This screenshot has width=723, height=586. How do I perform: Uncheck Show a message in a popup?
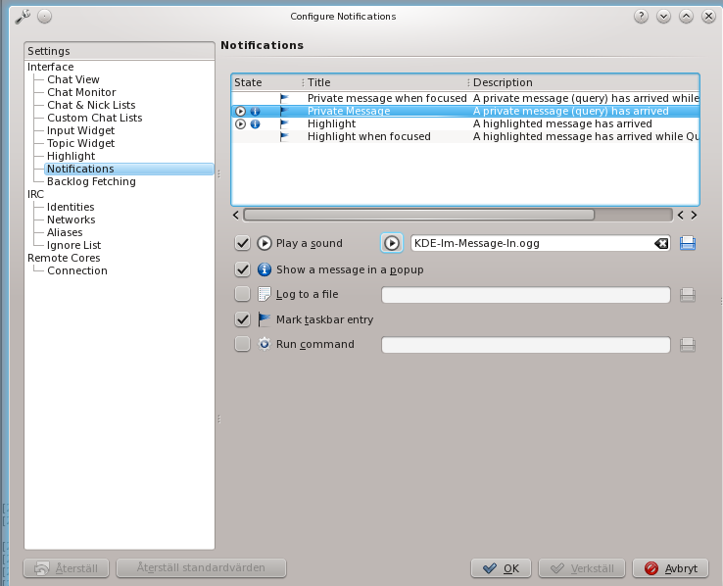[243, 269]
